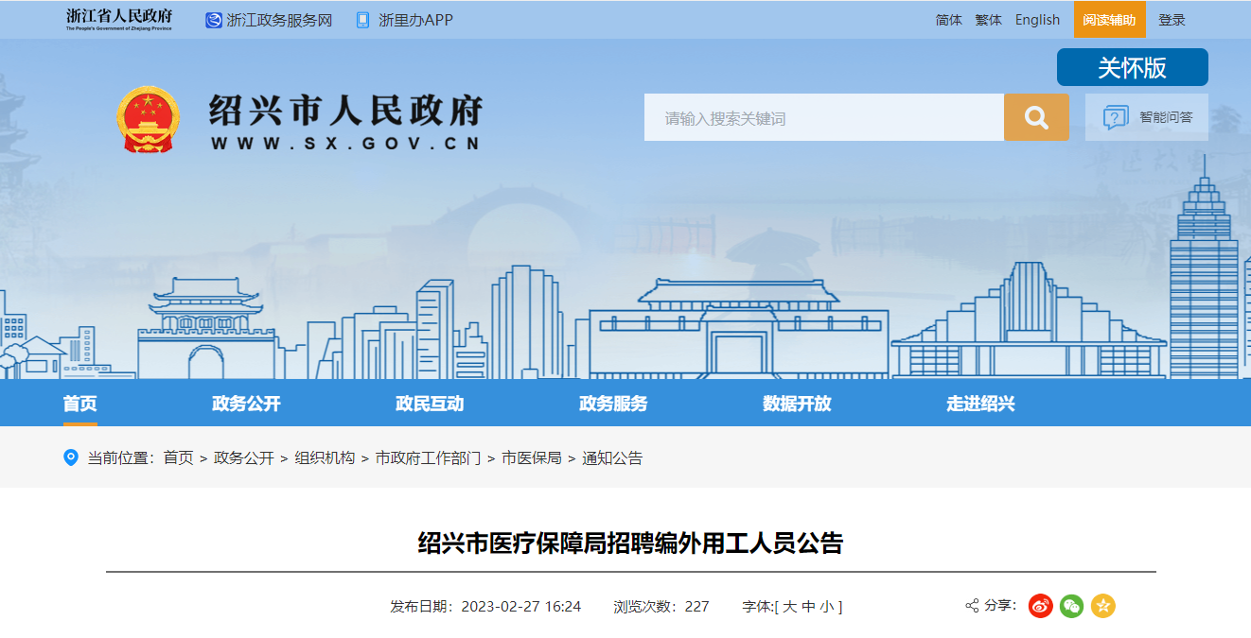Click the national emblem logo
The height and width of the screenshot is (638, 1251).
(148, 120)
